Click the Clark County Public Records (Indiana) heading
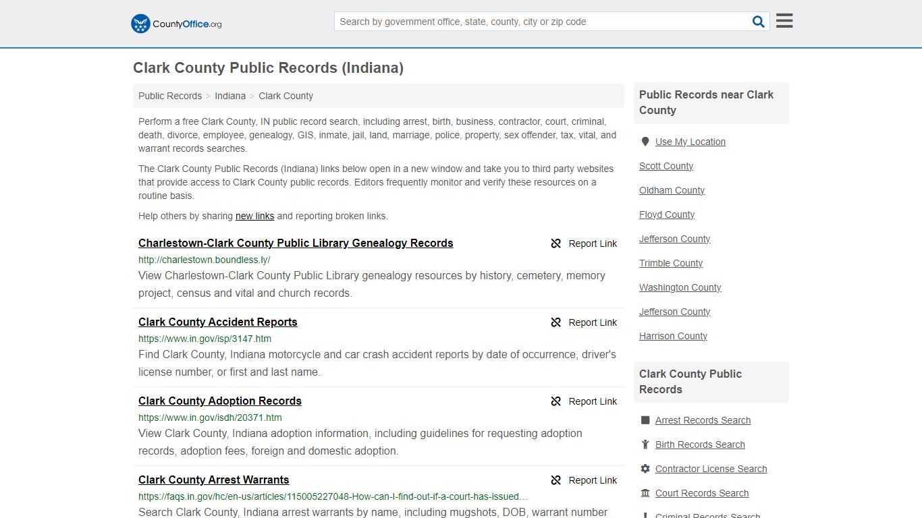922x518 pixels. point(268,68)
